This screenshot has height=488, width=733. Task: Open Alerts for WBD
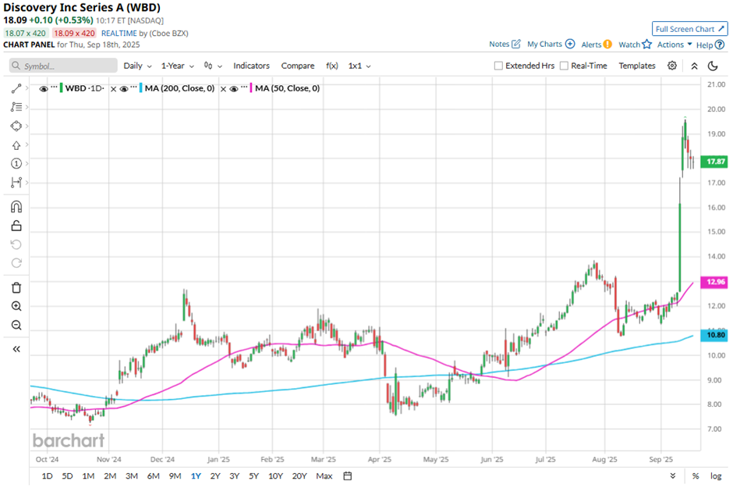597,45
